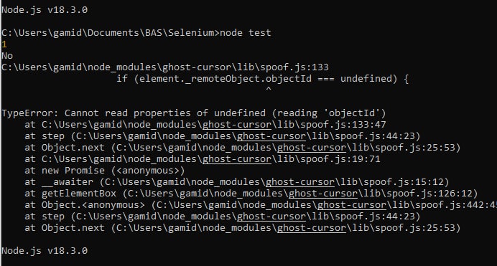497x266 pixels.
Task: Click the 'at new Promise (<anonymous>)' line
Action: click(x=105, y=171)
